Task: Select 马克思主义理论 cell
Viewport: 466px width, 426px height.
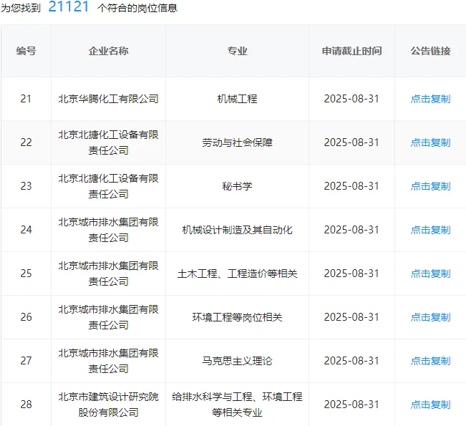Action: tap(237, 361)
